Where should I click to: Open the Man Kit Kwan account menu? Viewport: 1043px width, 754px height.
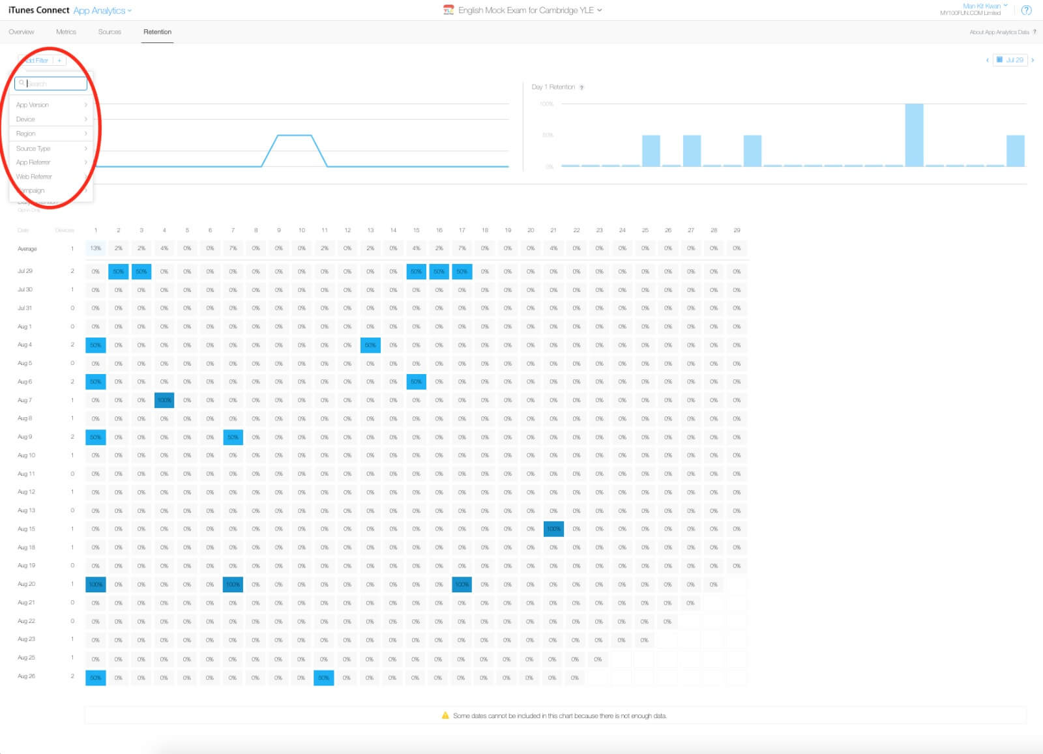(x=984, y=6)
